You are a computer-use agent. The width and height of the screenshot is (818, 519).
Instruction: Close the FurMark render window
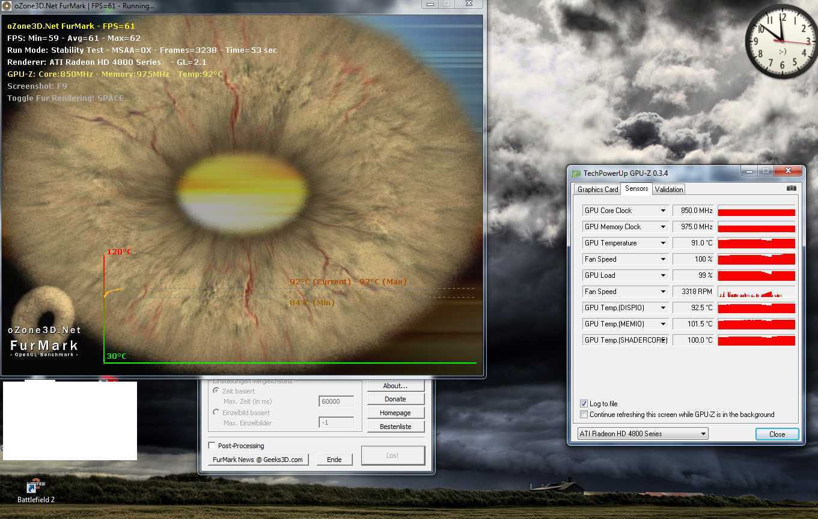pyautogui.click(x=469, y=4)
